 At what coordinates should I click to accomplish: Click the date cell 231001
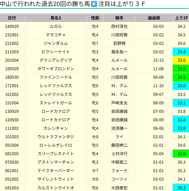[x=12, y=35]
